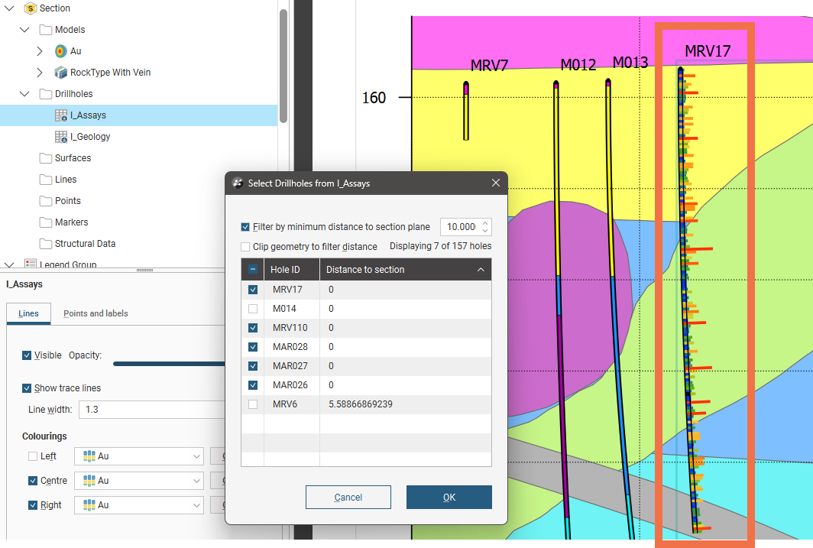The width and height of the screenshot is (813, 548).
Task: Click the I_Geology table icon
Action: click(61, 137)
